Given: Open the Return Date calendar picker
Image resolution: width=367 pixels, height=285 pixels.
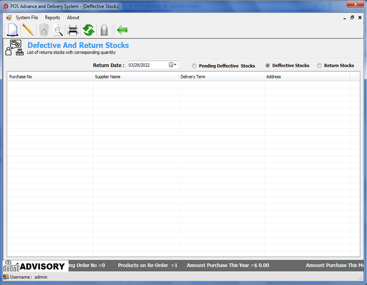Looking at the screenshot, I should (x=172, y=64).
